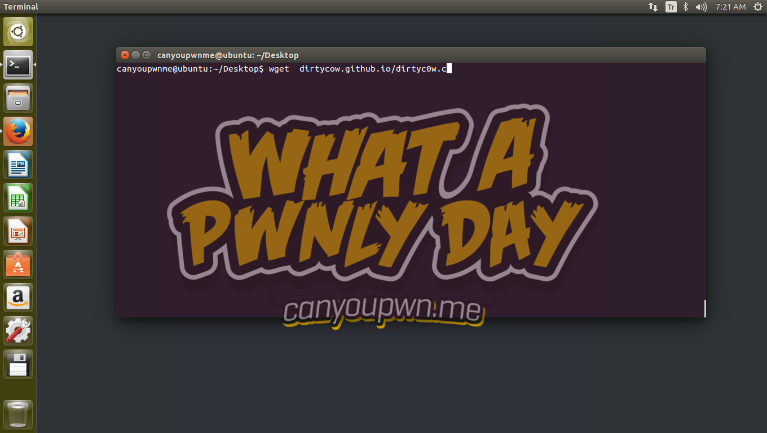
Task: Launch the Firefox web browser
Action: coord(18,132)
